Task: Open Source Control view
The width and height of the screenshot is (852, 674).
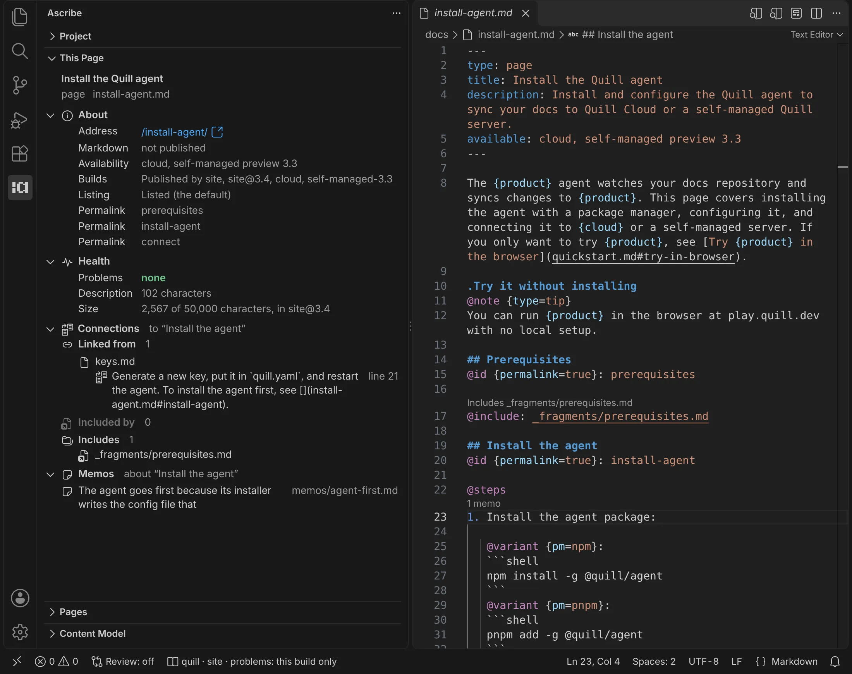Action: [x=20, y=85]
